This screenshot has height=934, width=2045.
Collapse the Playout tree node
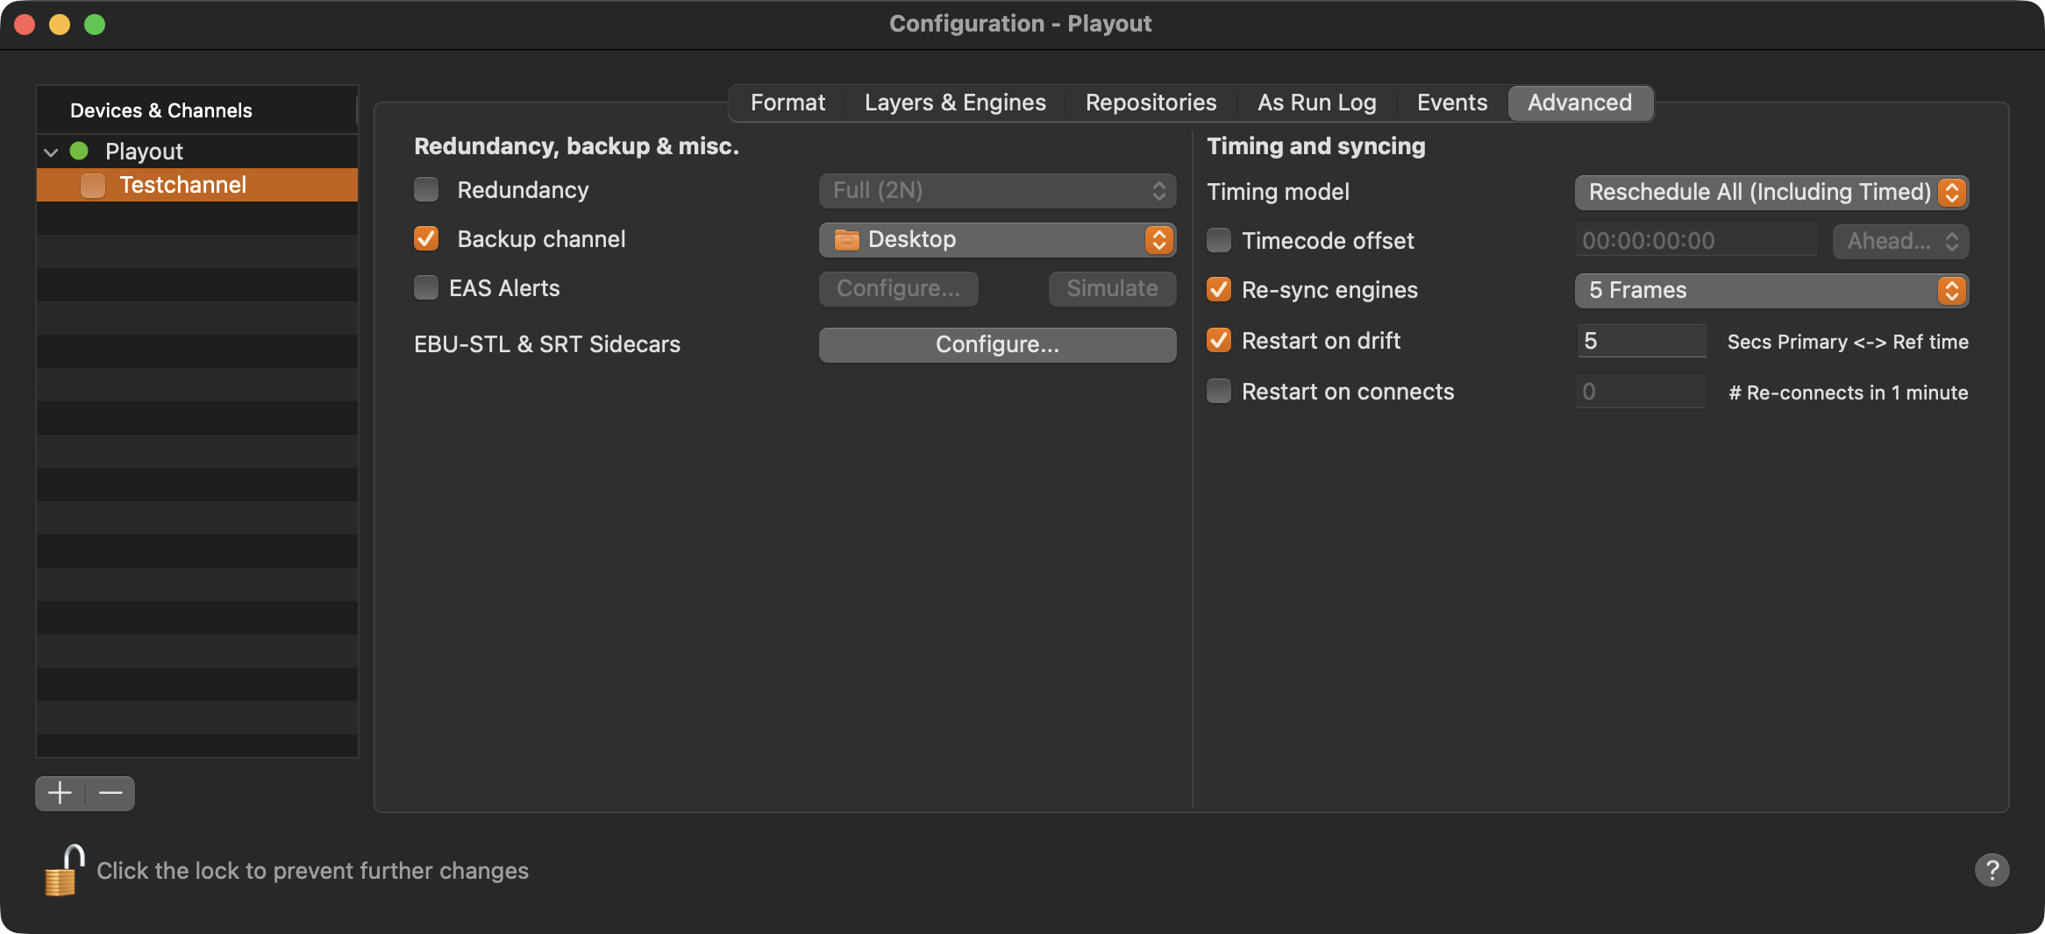(x=51, y=152)
